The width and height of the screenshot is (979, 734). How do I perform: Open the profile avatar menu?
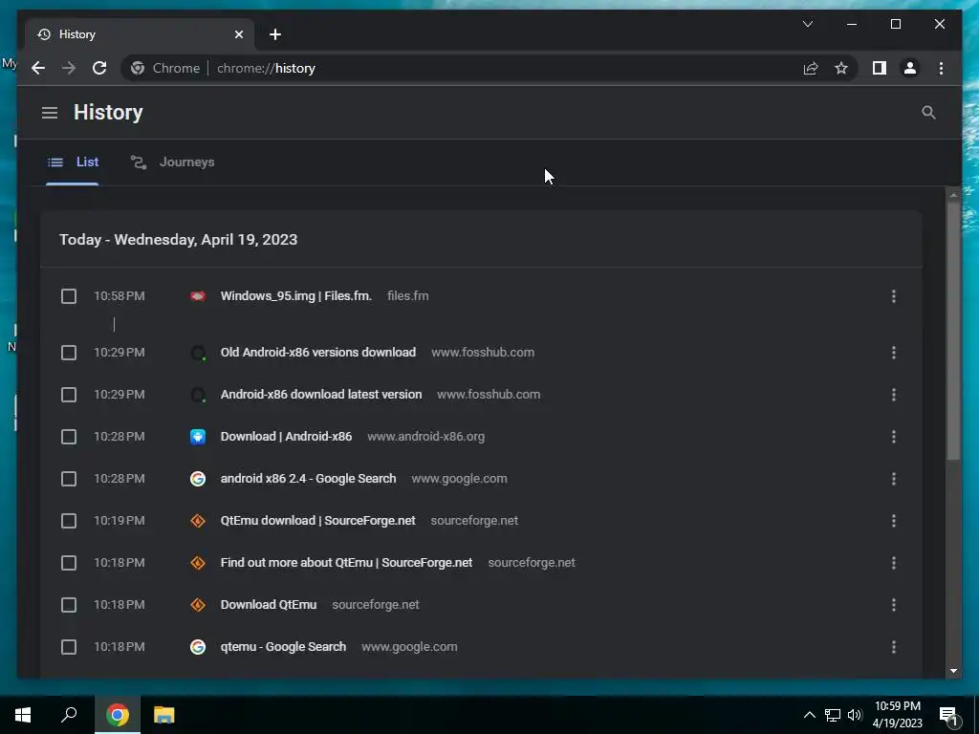(x=910, y=68)
